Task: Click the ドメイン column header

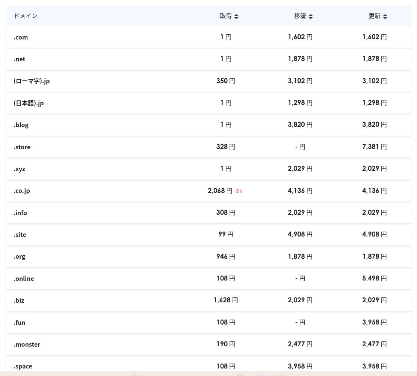Action: [x=26, y=16]
